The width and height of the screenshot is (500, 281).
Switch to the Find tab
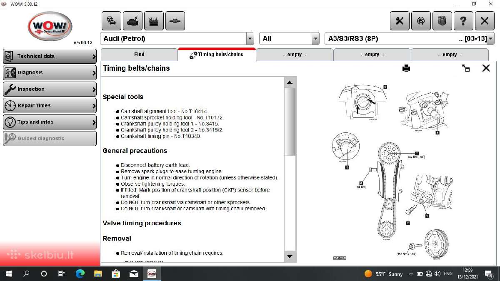[139, 55]
